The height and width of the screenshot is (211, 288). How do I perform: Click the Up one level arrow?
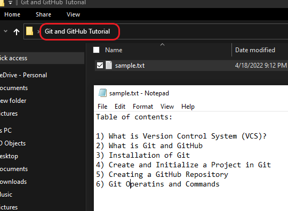(x=17, y=32)
